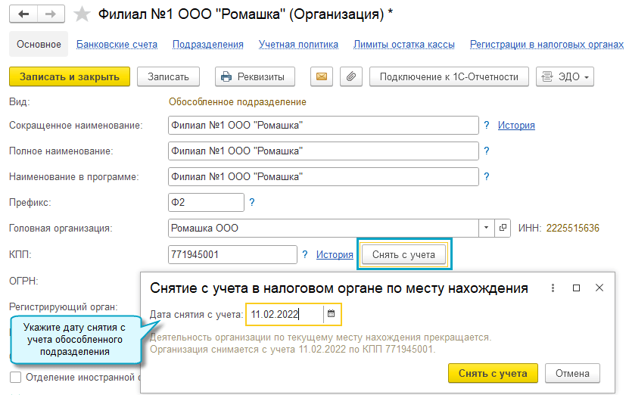Screen dimensions: 629x395
Task: Navigate forward with the right arrow
Action: 50,14
